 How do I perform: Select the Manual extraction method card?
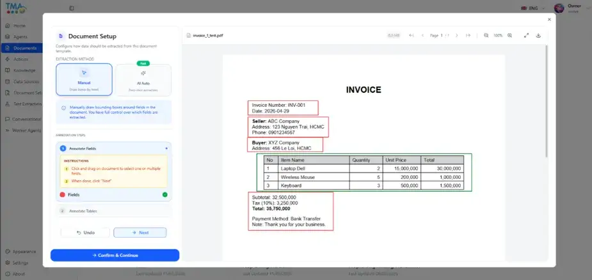(84, 79)
